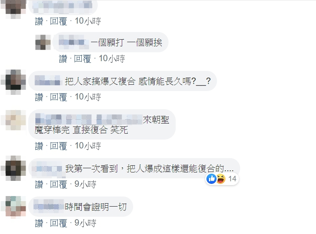316x234 pixels.
Task: Click the laughing emoji reaction icon
Action: point(221,179)
